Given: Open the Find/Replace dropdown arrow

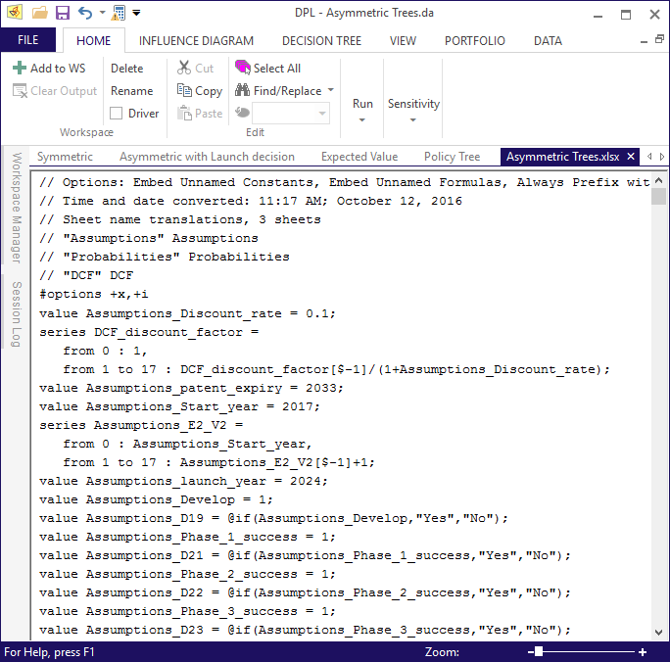Looking at the screenshot, I should click(330, 91).
